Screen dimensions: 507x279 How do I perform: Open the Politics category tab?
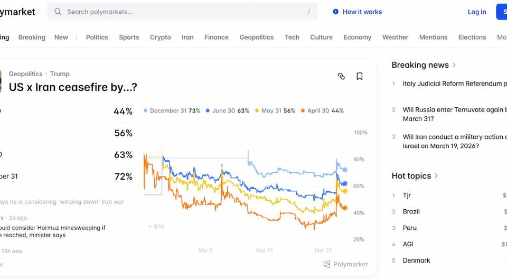click(x=97, y=37)
